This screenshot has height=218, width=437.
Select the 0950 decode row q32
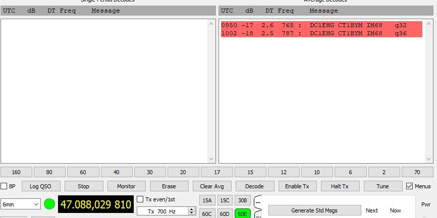tap(321, 25)
